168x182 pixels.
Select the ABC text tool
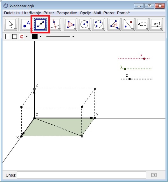[x=142, y=24]
